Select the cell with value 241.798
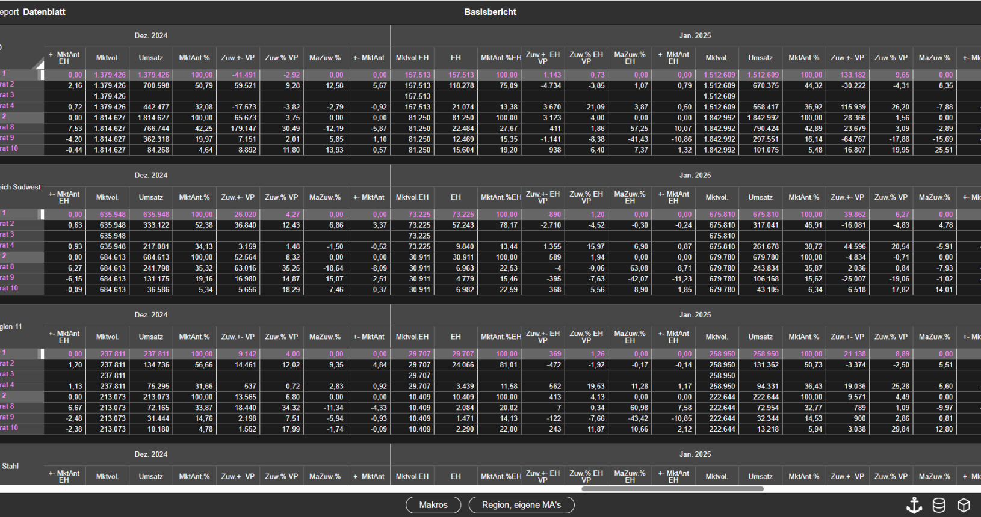981x517 pixels. click(x=151, y=268)
